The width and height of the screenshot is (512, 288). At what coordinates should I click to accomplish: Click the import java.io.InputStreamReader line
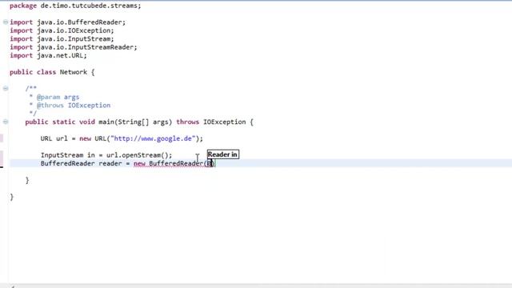[73, 47]
